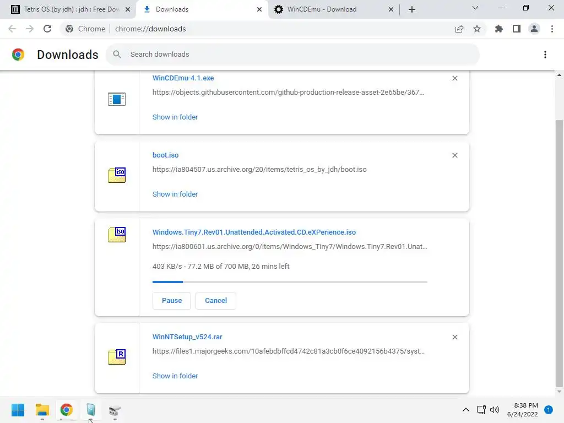Click the majorgeeks source URL
The width and height of the screenshot is (564, 423).
289,351
